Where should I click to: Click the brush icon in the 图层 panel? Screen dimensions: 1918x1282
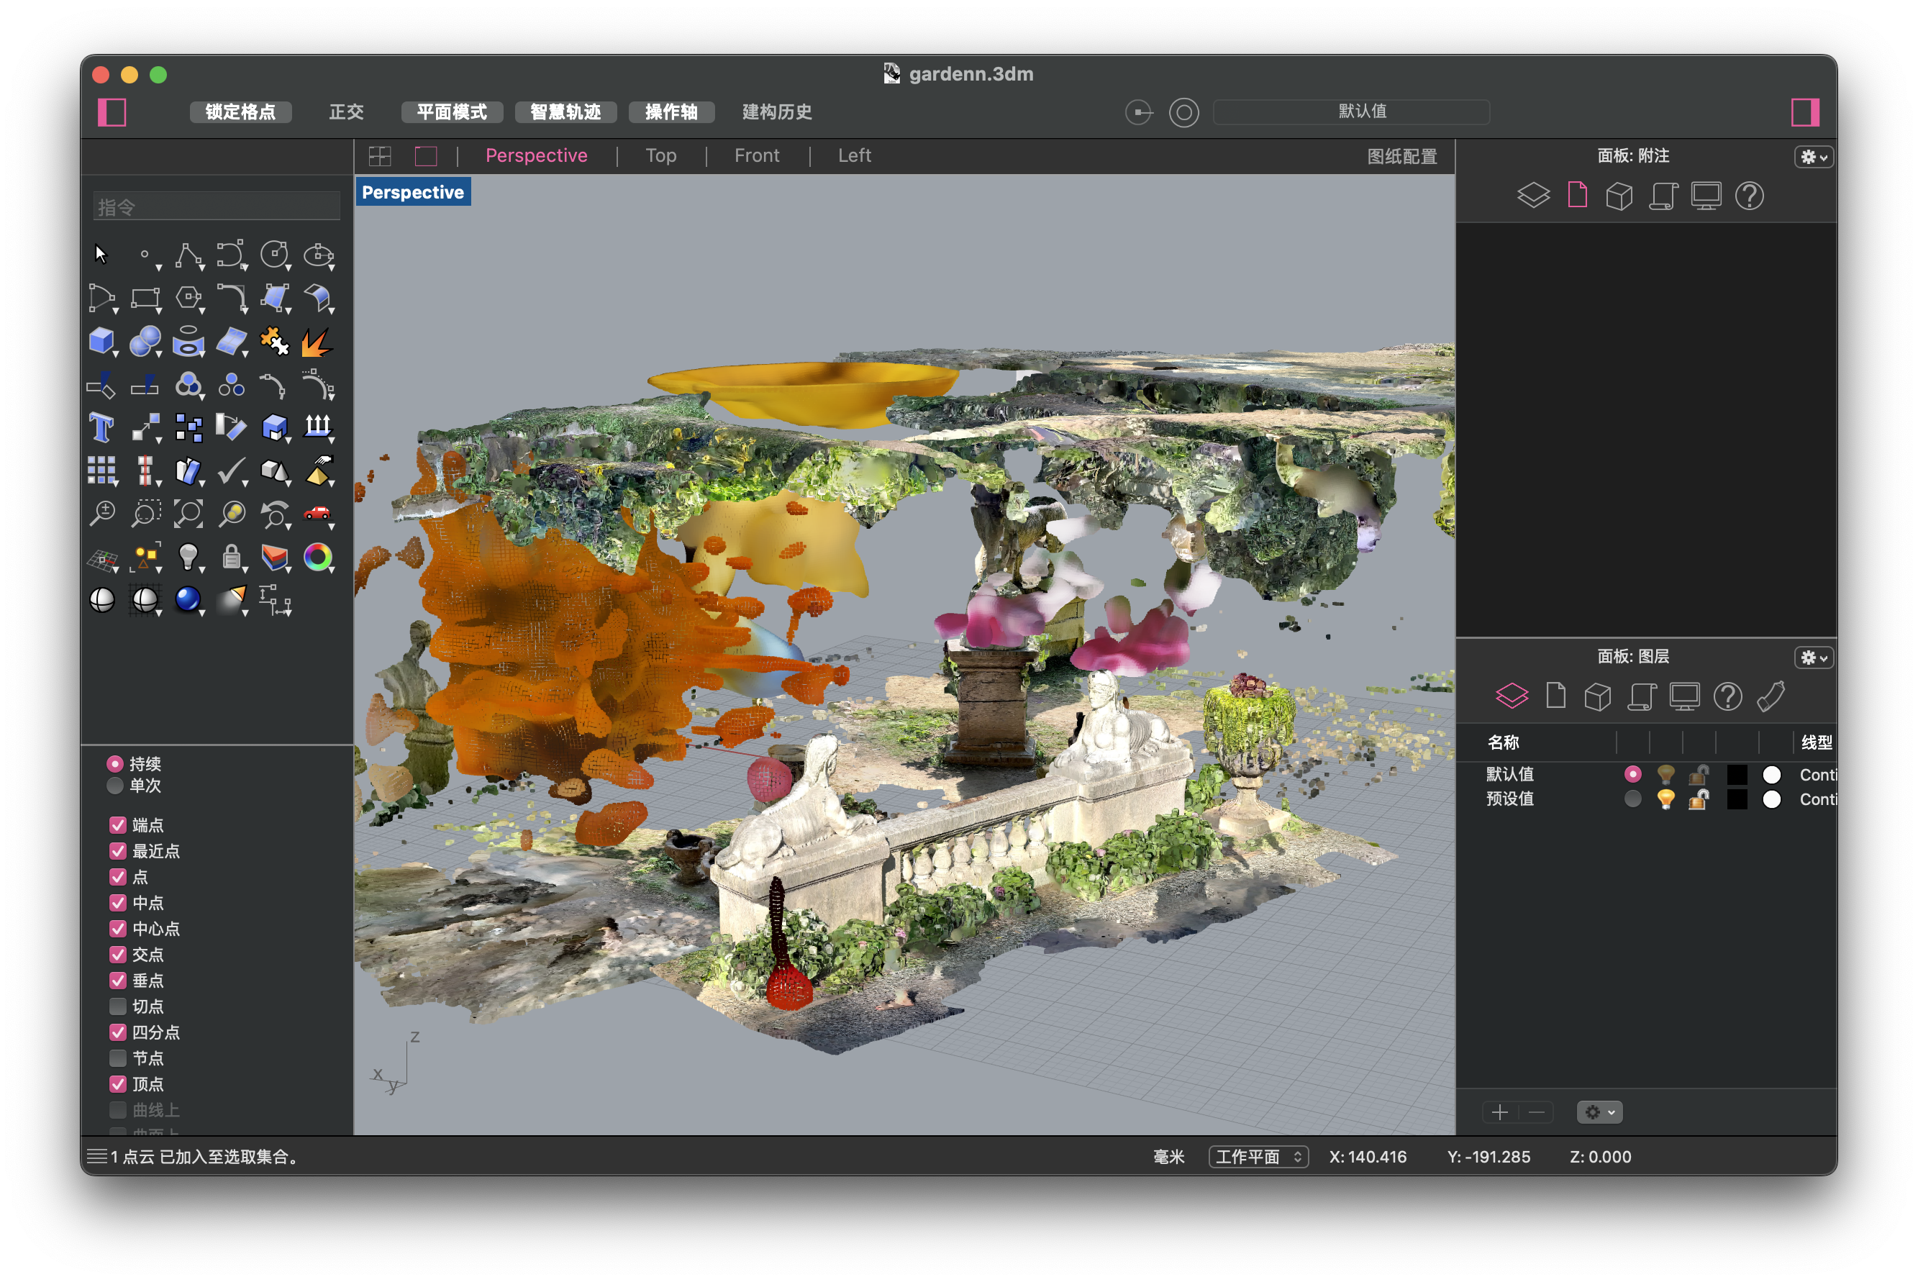click(1771, 696)
